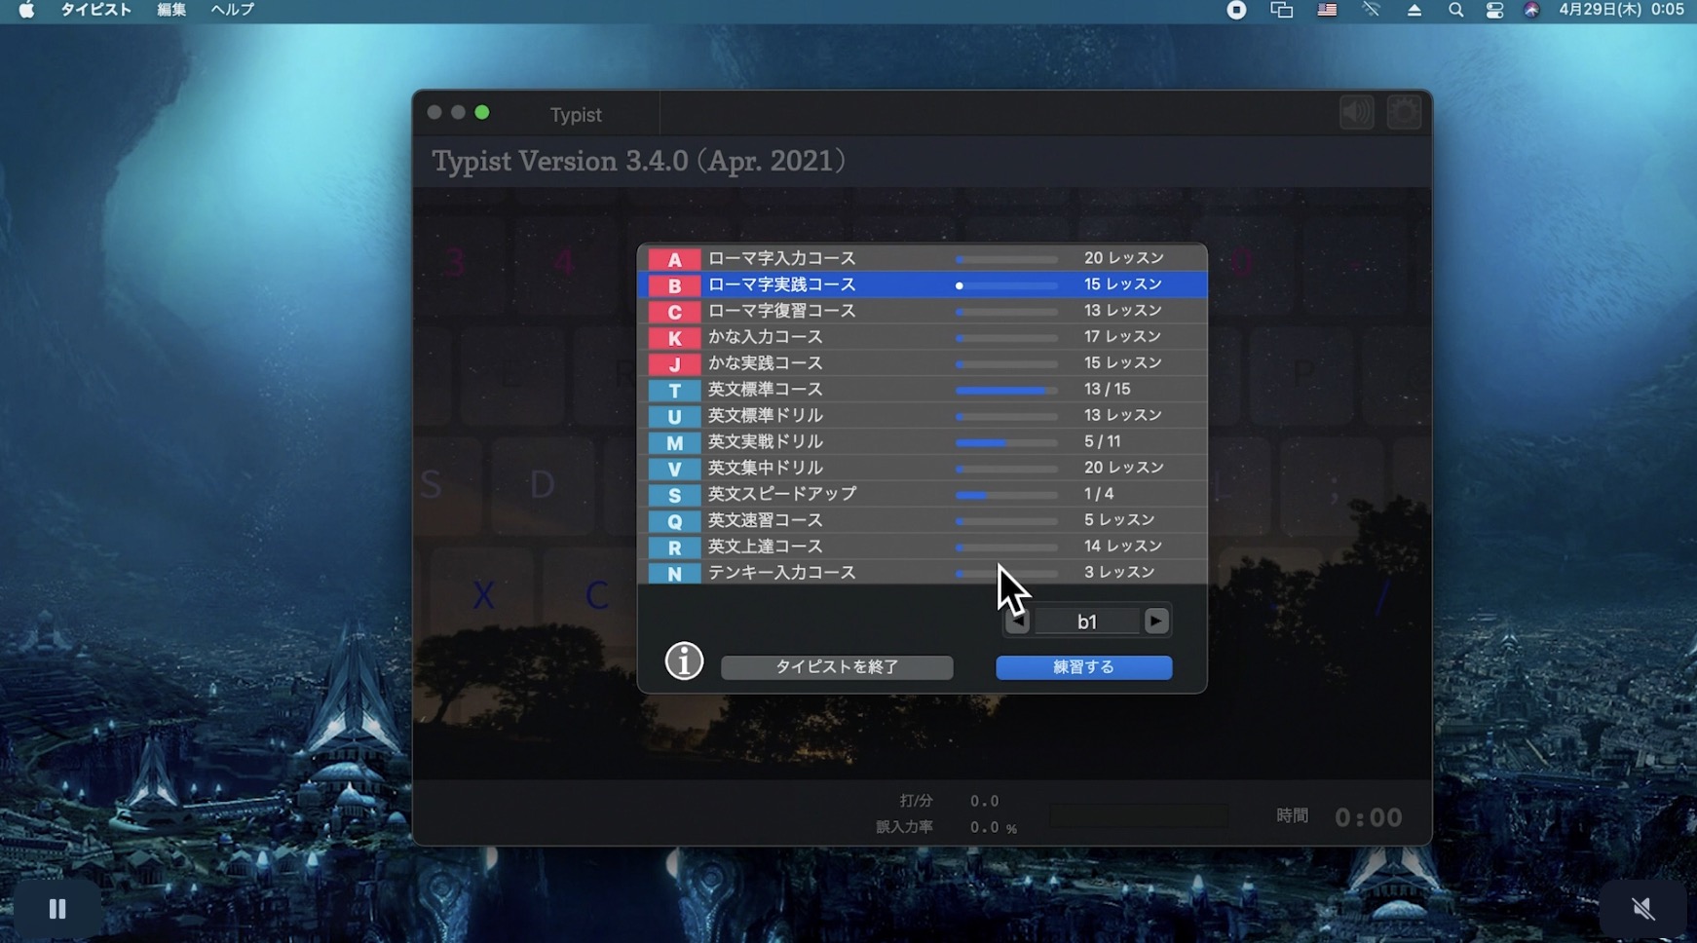
Task: Open Siri icon in menu bar
Action: [1531, 10]
